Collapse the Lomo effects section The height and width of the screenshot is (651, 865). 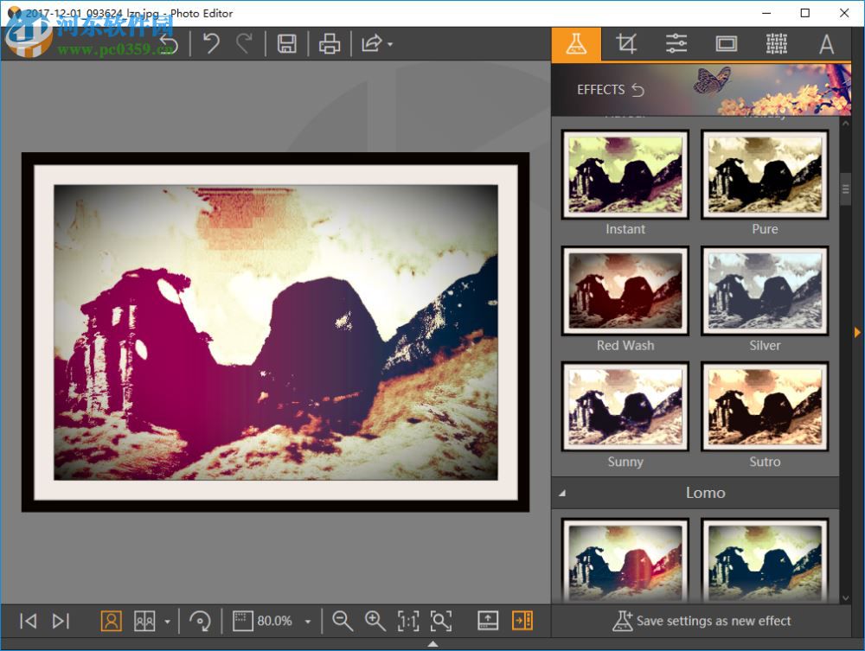[x=562, y=493]
